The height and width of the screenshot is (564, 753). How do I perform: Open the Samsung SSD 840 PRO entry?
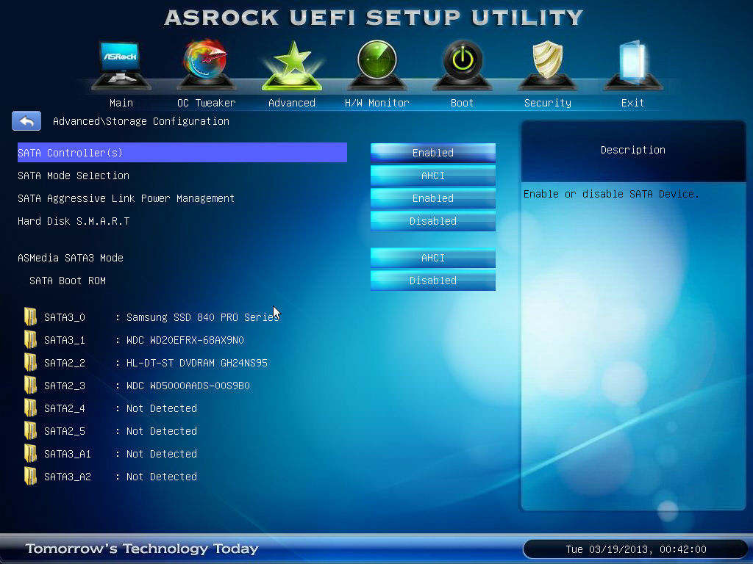[203, 317]
